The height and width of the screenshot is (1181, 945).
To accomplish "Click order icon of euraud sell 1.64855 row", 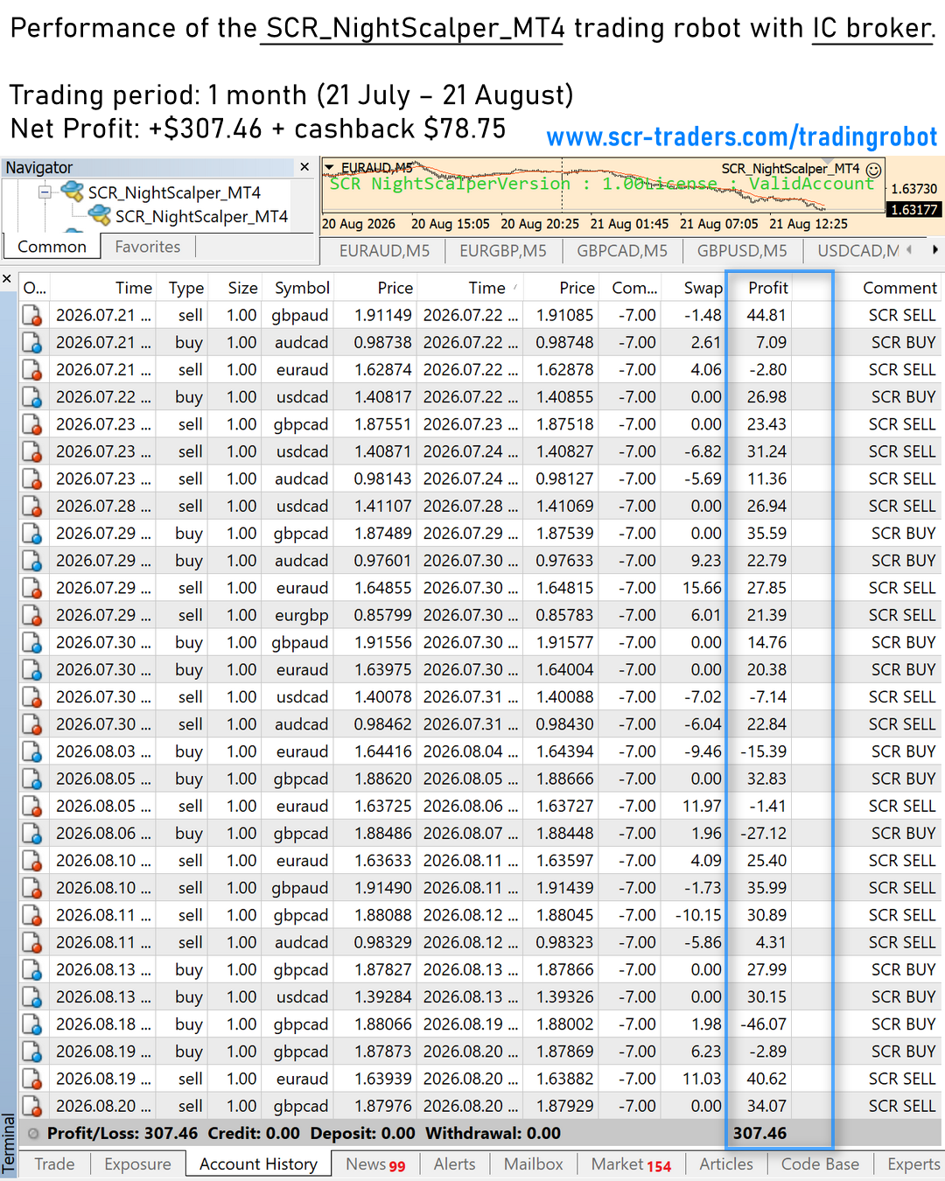I will coord(32,588).
